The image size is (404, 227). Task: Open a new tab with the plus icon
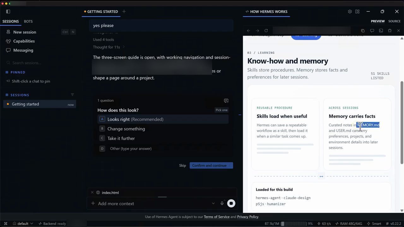click(x=124, y=11)
